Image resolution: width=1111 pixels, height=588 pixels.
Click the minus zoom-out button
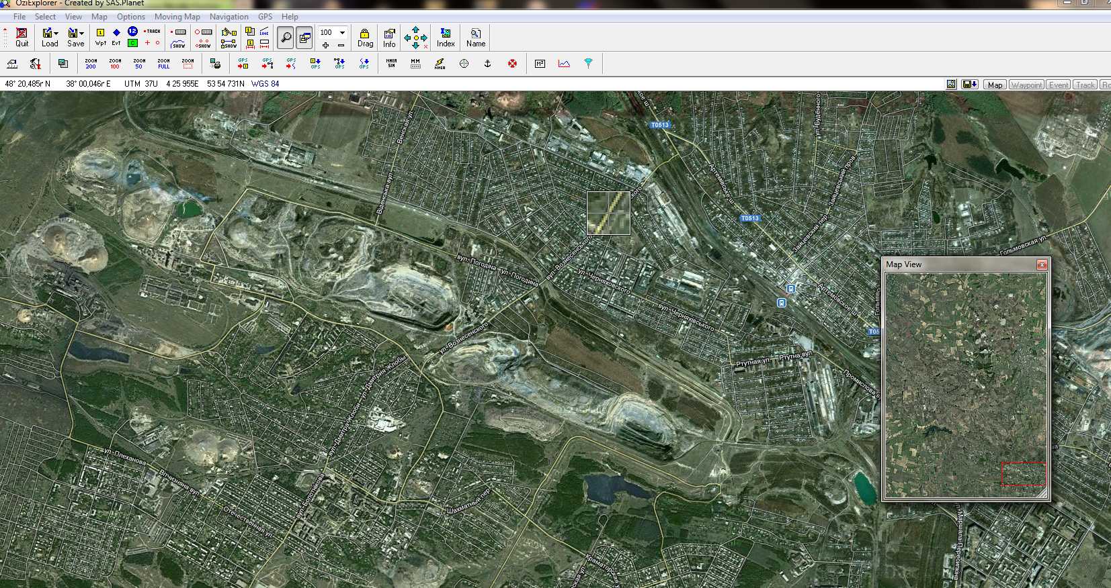pos(341,45)
